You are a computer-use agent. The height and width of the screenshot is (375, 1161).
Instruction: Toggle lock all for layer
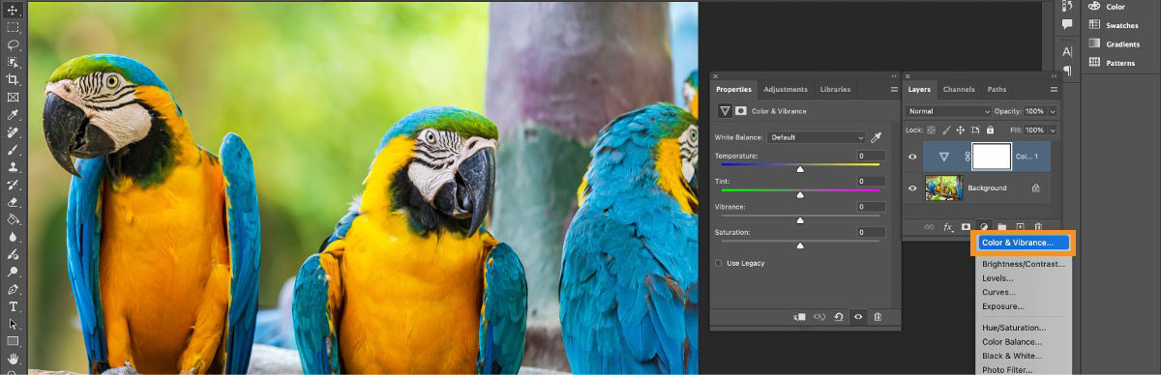[x=990, y=130]
